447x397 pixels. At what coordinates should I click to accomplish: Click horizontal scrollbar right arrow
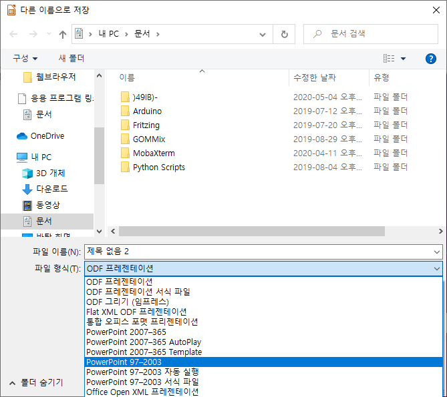pos(441,231)
